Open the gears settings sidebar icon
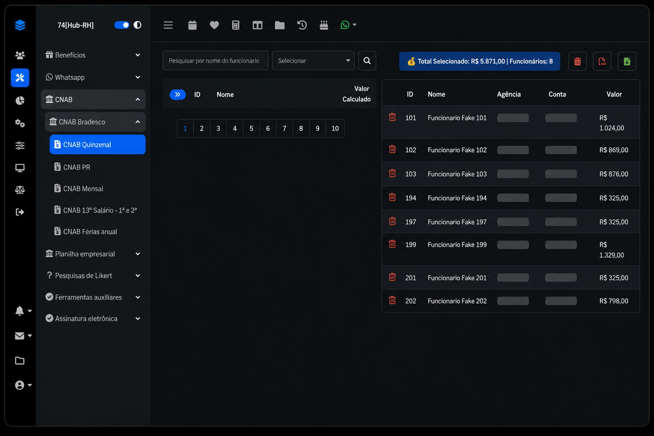 click(20, 123)
